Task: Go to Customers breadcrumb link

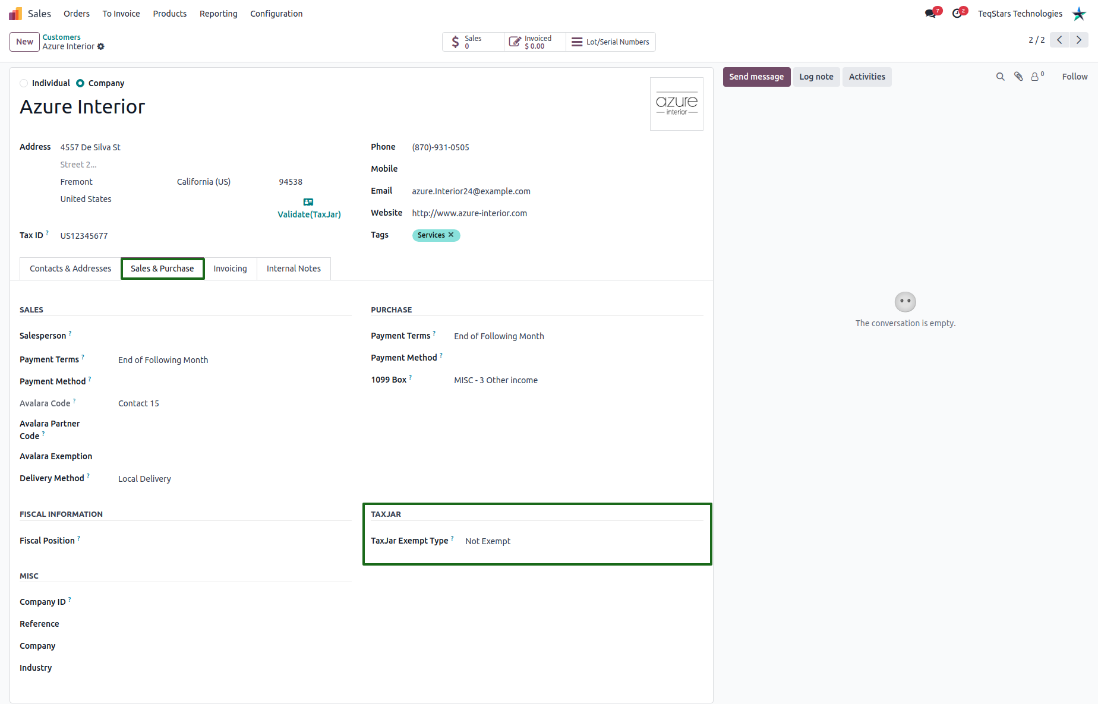Action: tap(61, 37)
